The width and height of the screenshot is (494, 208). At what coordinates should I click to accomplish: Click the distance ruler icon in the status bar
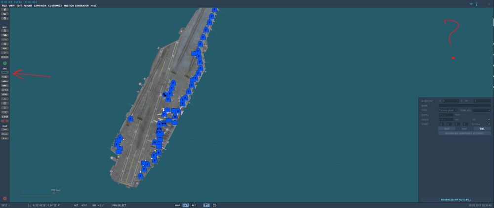tap(206, 205)
